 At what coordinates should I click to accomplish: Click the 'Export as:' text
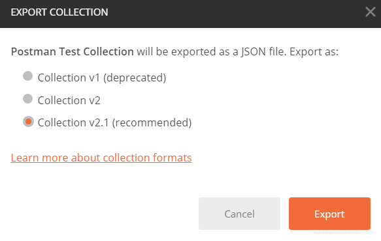pos(314,52)
